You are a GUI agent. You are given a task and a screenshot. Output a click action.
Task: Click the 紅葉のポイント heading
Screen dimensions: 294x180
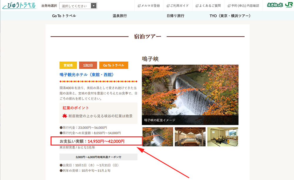pos(76,108)
